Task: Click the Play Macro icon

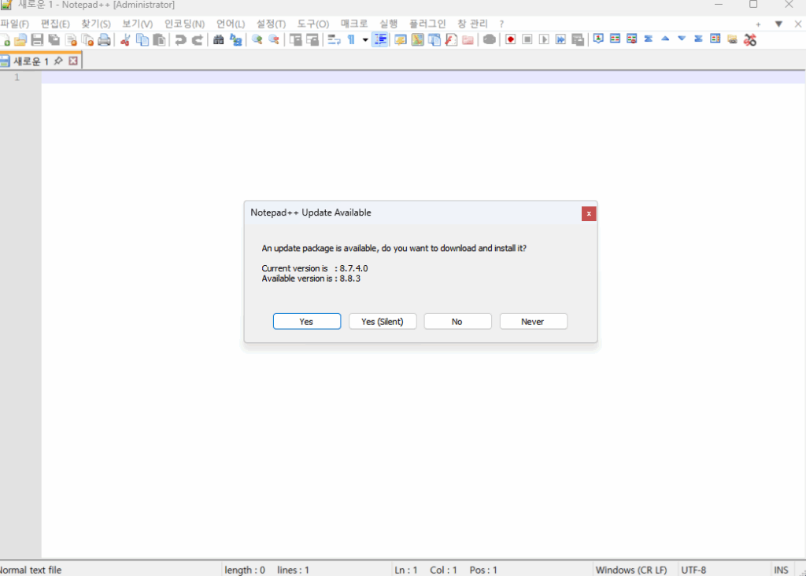Action: point(544,39)
